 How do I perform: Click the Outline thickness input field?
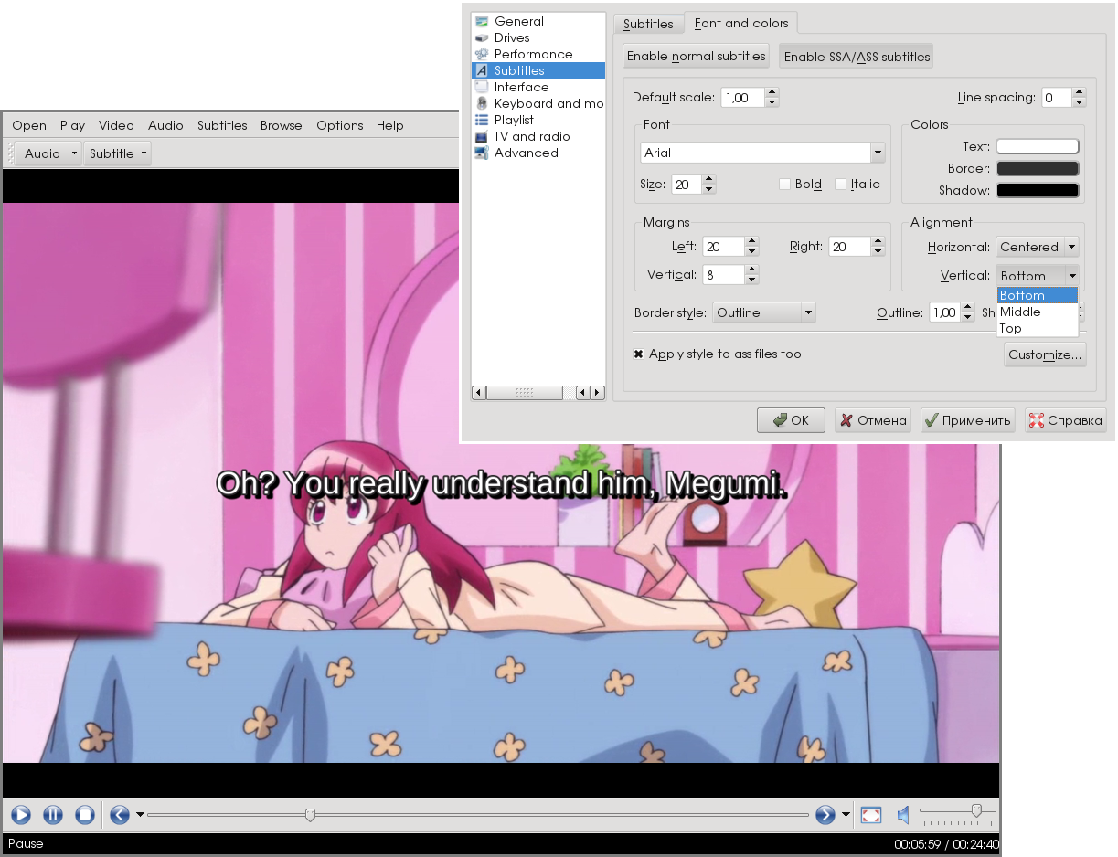click(944, 312)
